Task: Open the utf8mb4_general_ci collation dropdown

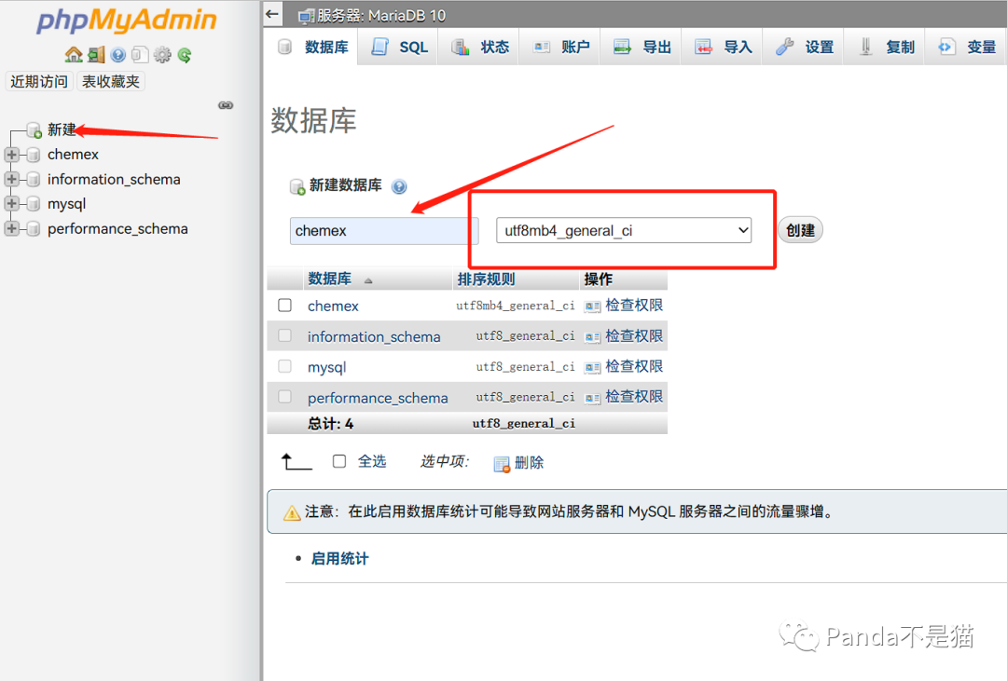Action: [624, 230]
